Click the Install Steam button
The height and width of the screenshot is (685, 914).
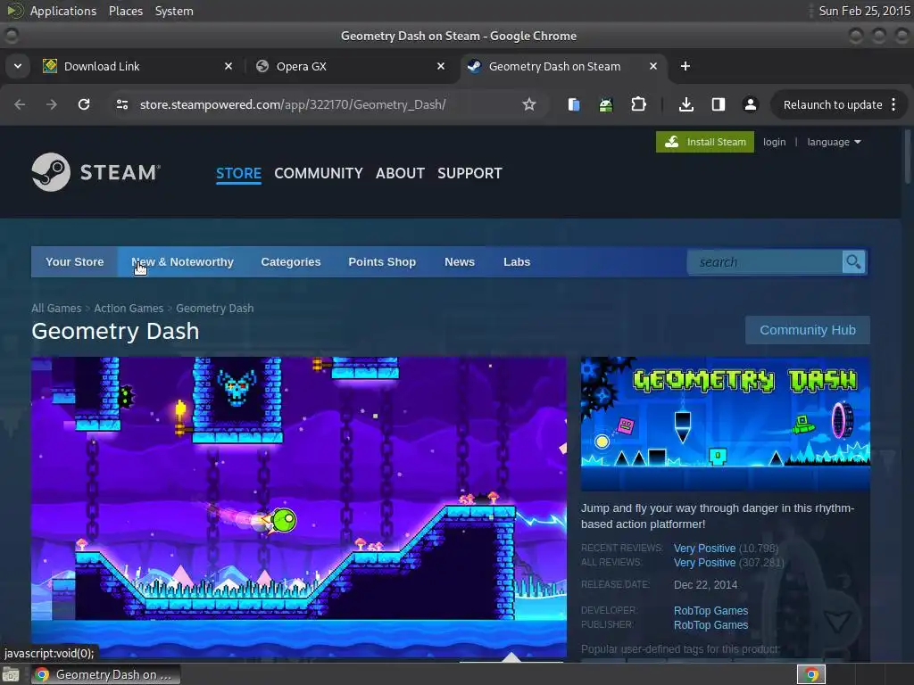(705, 142)
